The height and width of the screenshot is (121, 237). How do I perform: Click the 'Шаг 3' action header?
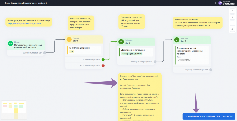point(192,40)
